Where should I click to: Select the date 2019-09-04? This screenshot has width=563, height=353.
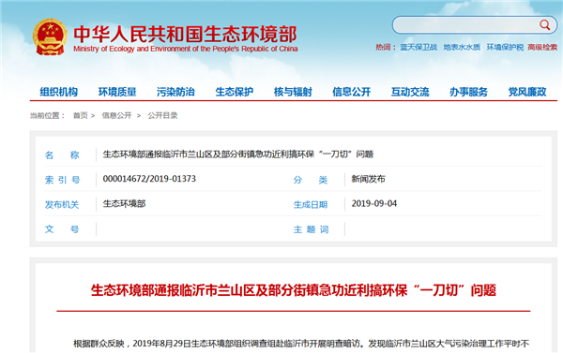click(x=374, y=203)
